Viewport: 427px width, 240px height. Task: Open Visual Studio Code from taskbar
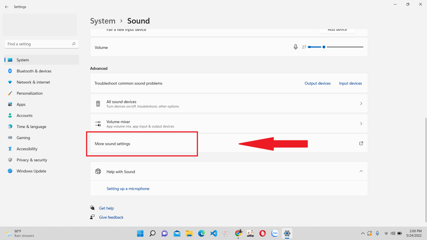(213, 233)
